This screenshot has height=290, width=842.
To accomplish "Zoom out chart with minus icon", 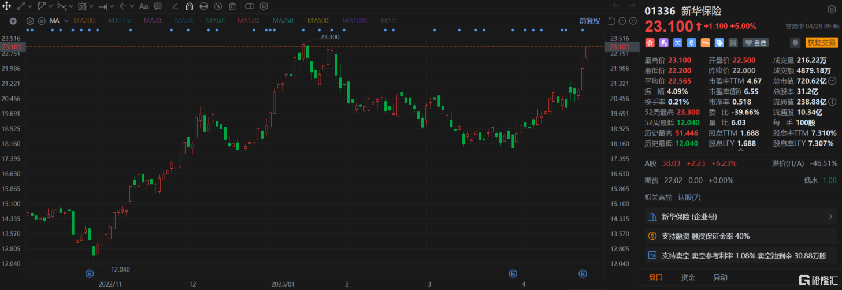I will [x=621, y=21].
